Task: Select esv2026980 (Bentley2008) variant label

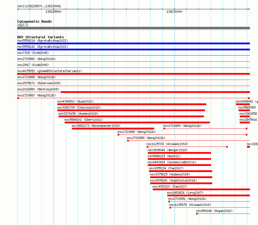Action: click(x=38, y=89)
